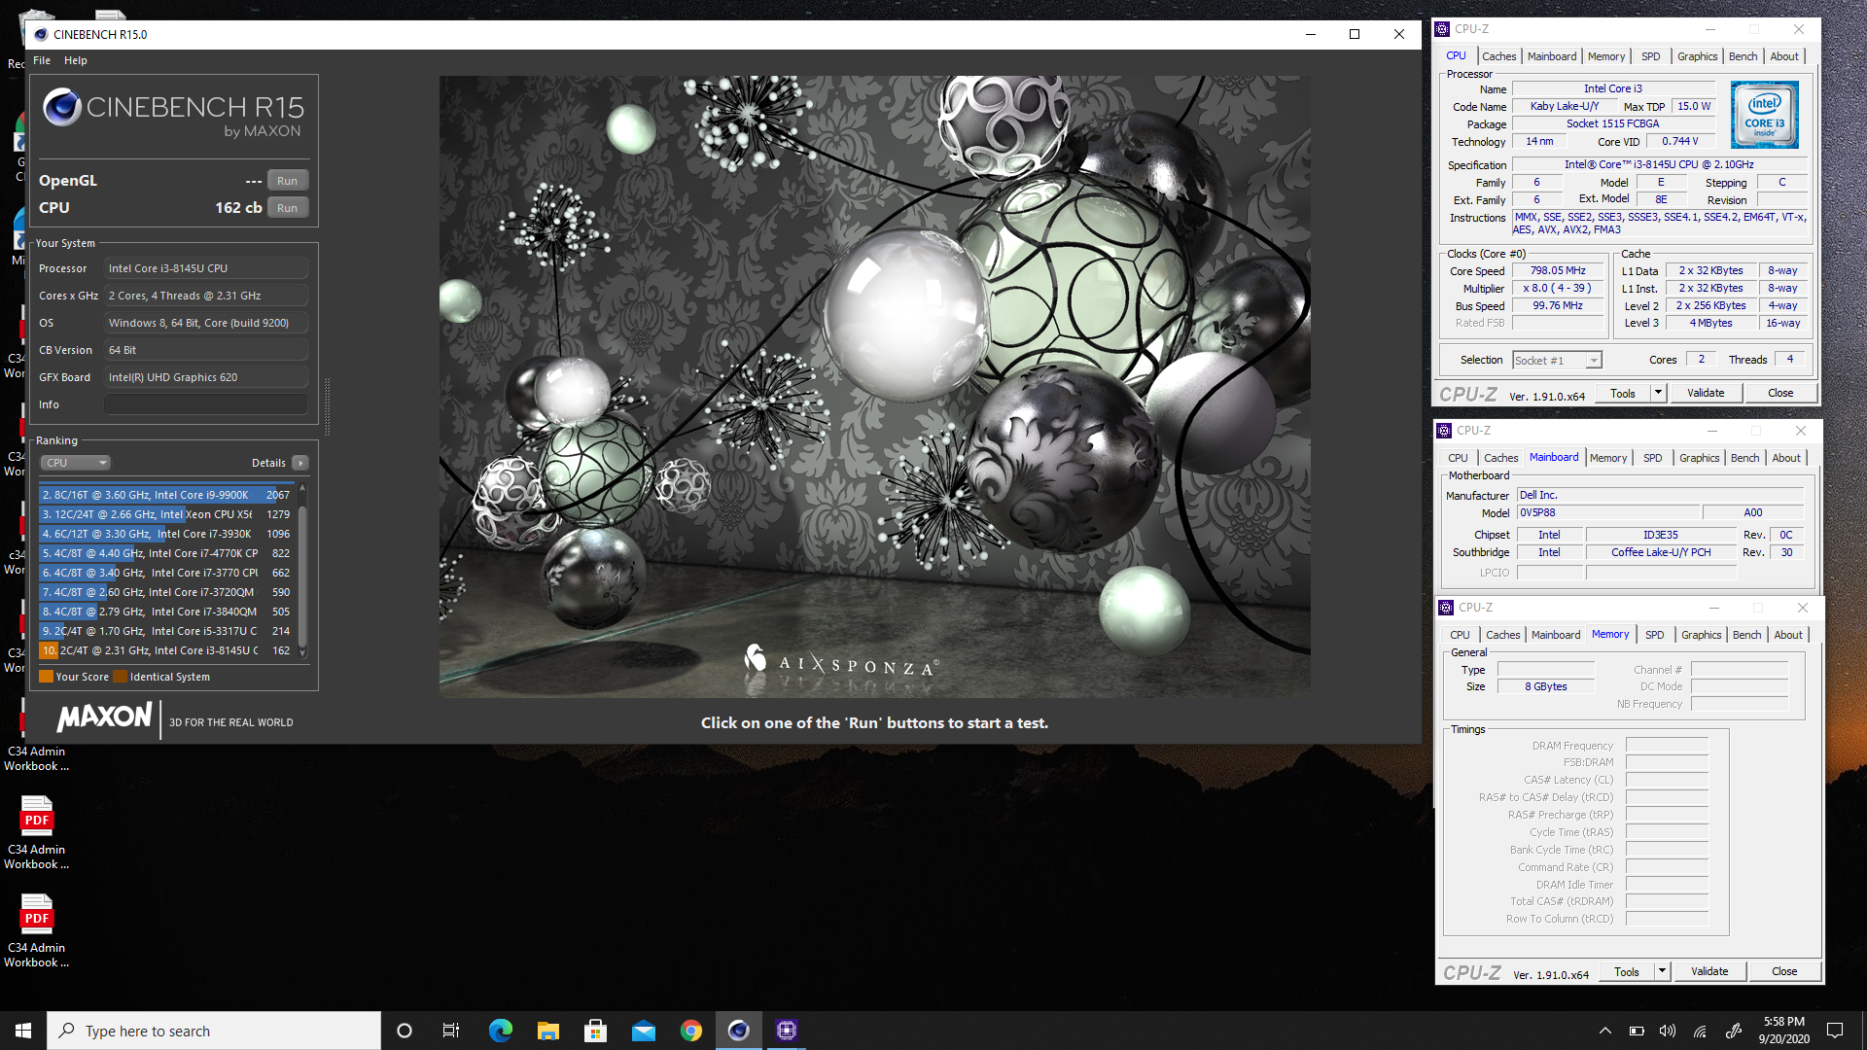The height and width of the screenshot is (1050, 1867).
Task: Open Mainboard tab in top CPU-Z window
Action: coord(1551,56)
